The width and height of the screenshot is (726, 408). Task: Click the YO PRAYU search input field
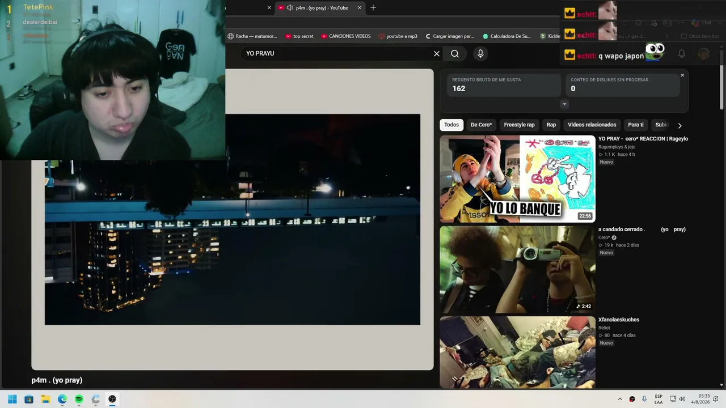tap(337, 53)
